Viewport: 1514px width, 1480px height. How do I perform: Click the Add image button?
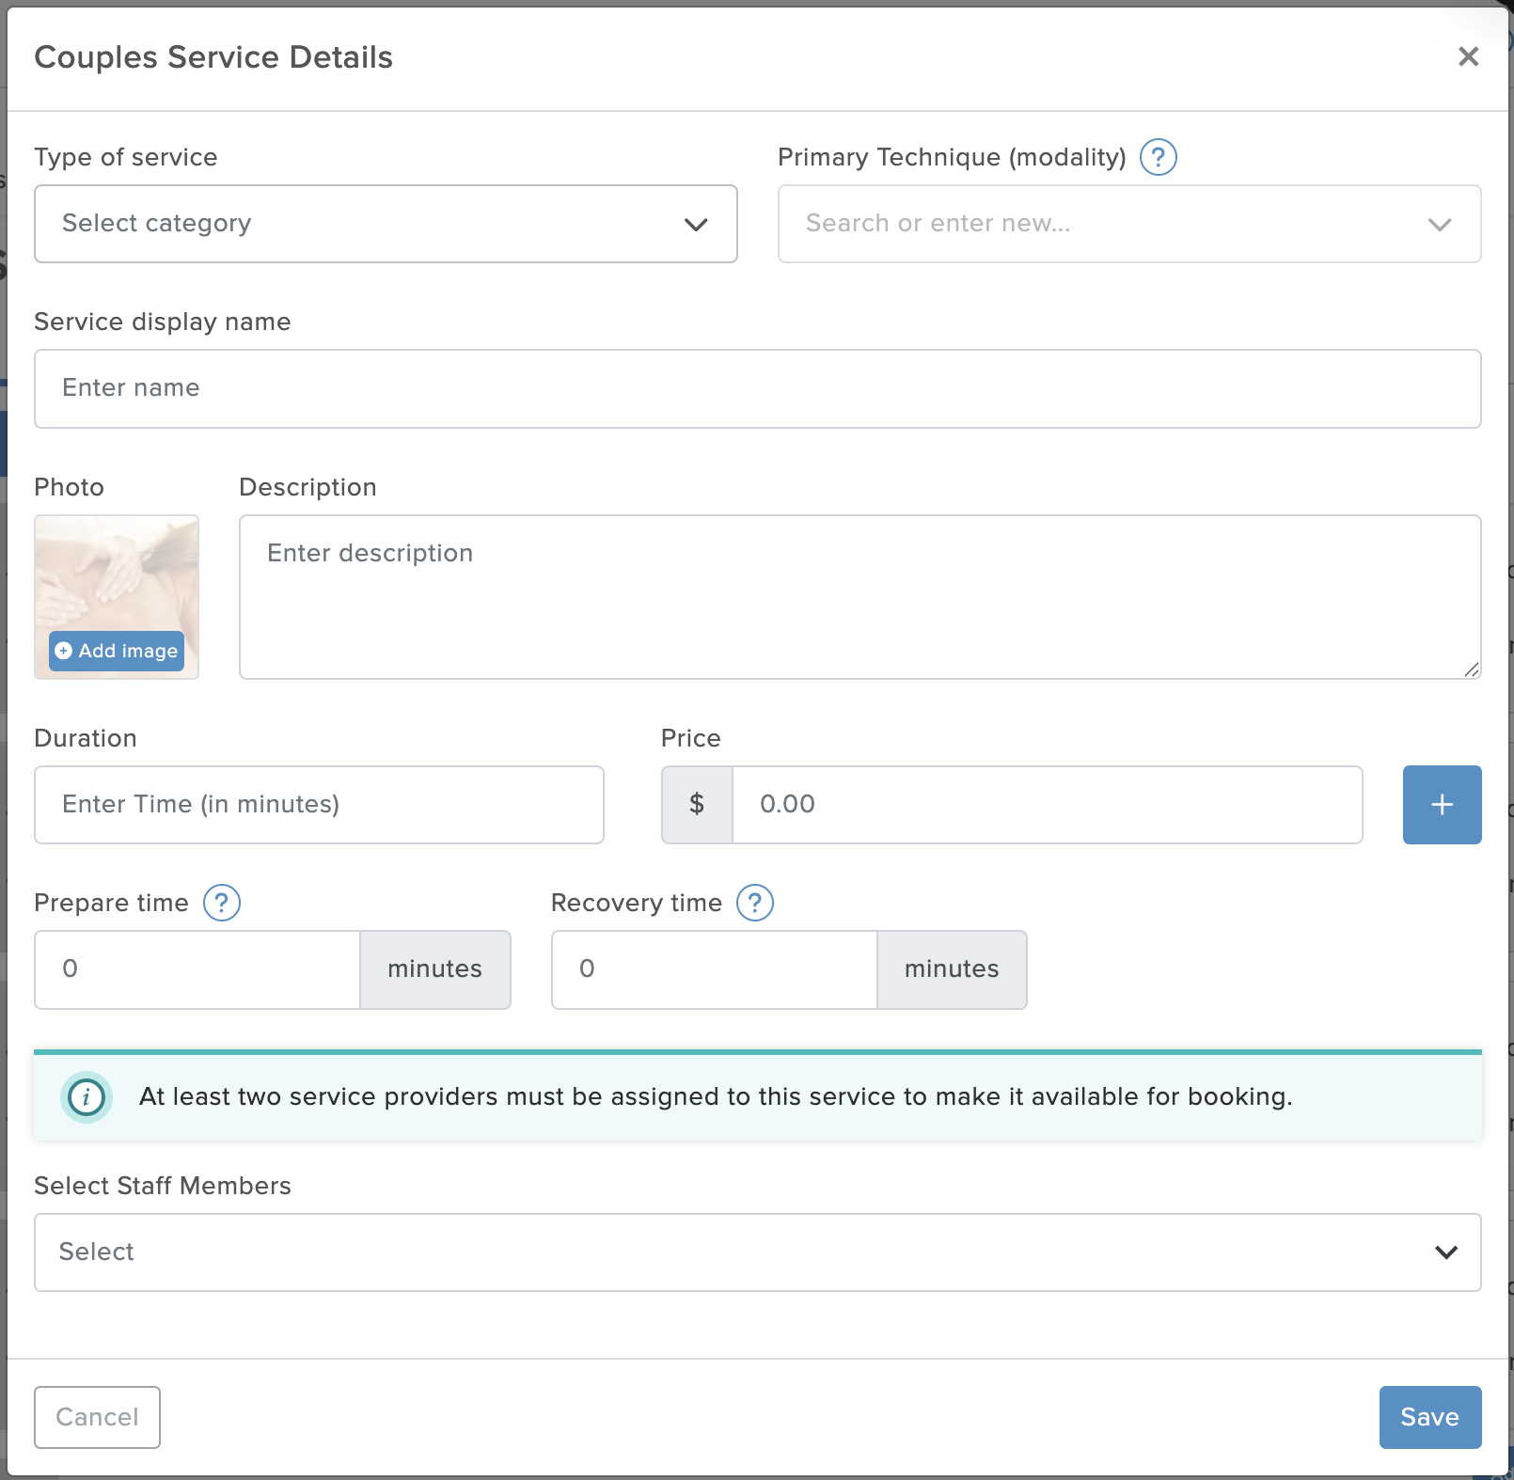click(117, 651)
